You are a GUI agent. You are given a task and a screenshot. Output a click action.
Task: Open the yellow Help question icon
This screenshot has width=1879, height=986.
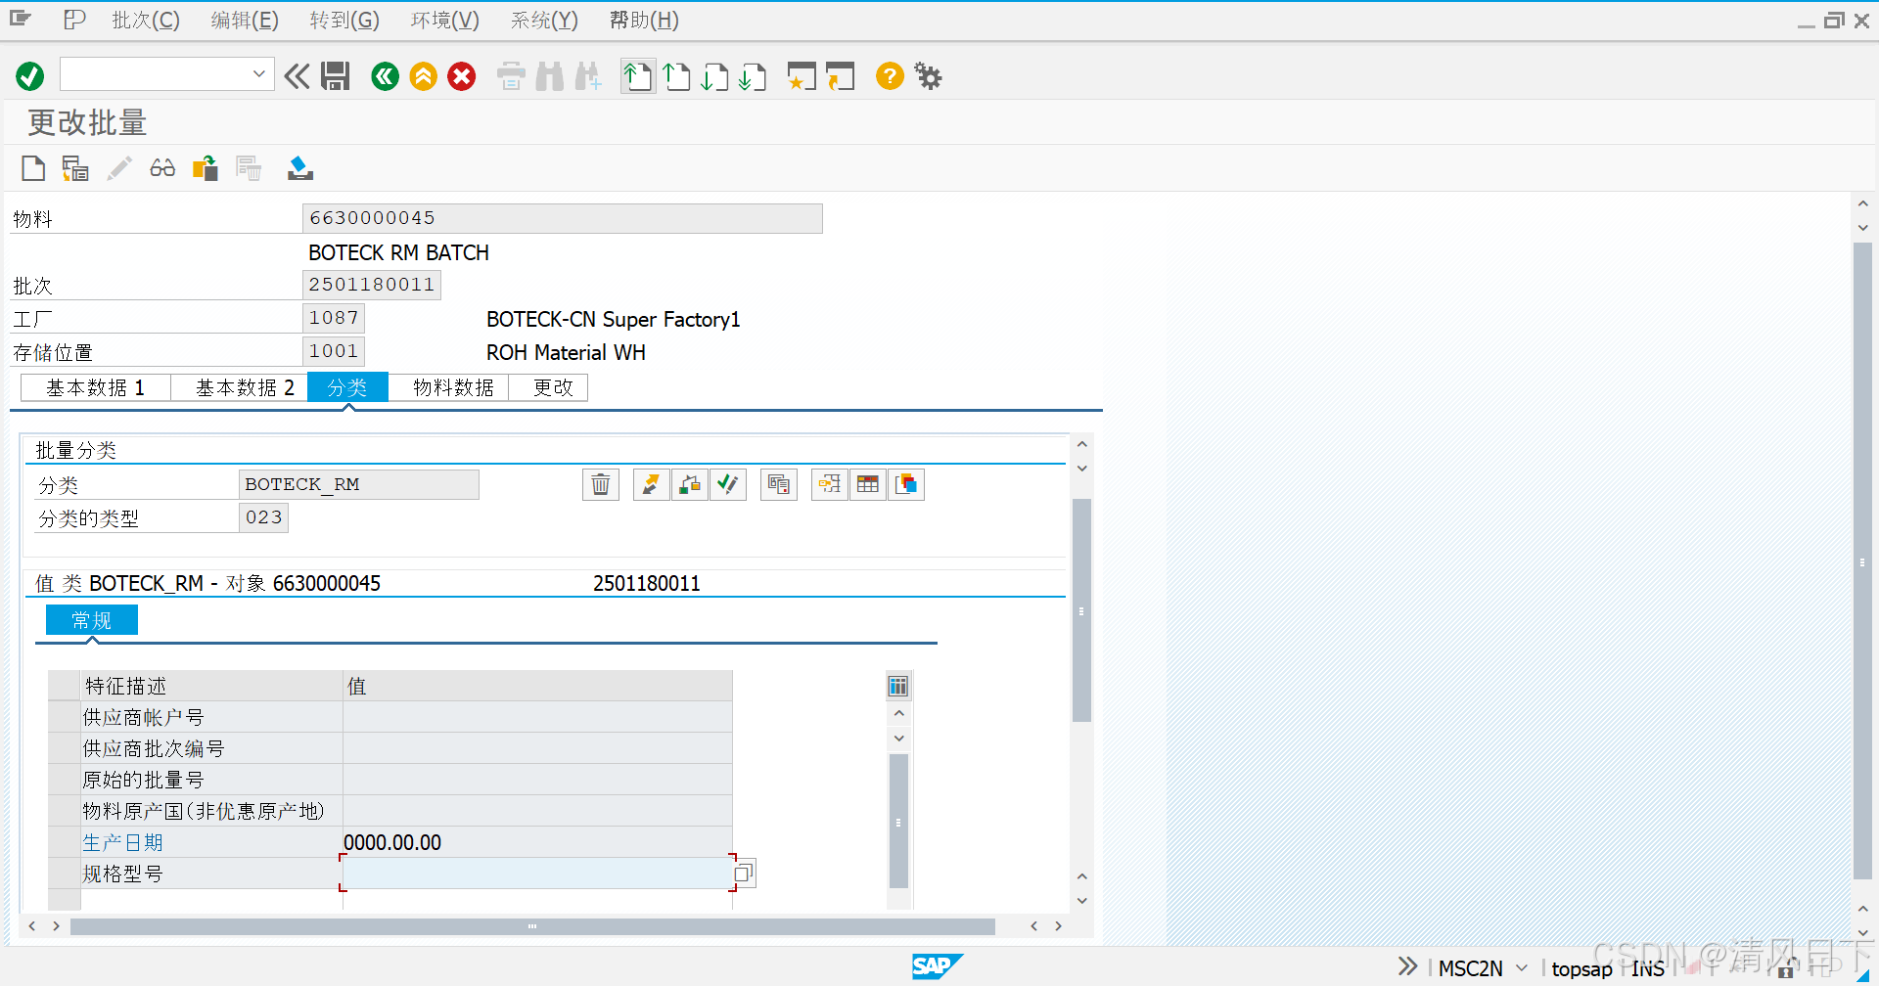(x=890, y=75)
